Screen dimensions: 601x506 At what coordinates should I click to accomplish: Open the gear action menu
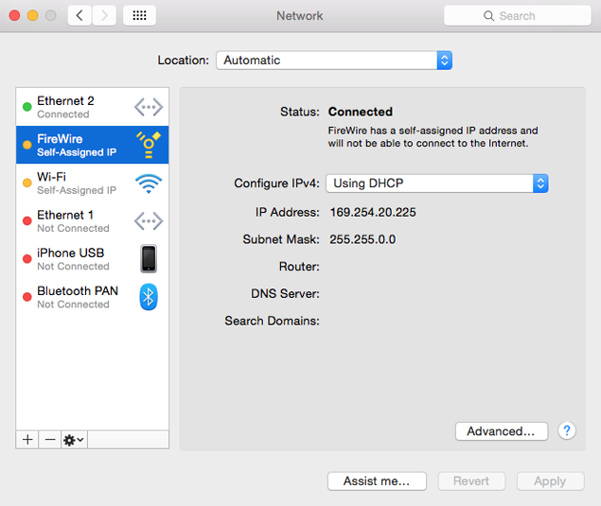tap(74, 440)
